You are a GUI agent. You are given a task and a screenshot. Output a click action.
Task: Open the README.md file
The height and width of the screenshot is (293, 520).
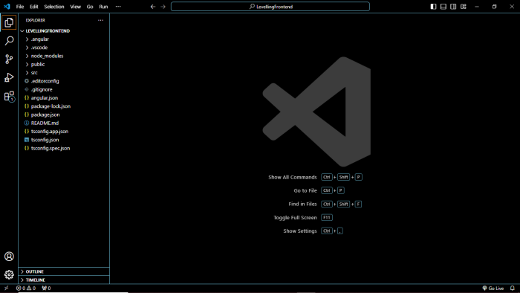(64, 123)
